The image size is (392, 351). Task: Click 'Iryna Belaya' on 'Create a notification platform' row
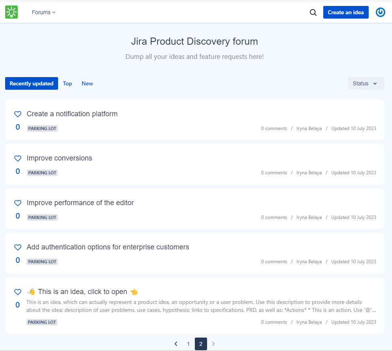(x=309, y=128)
